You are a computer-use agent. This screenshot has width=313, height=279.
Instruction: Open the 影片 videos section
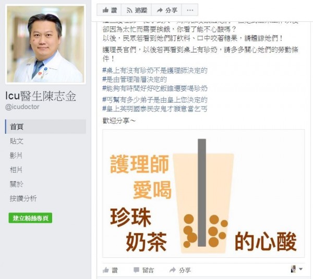point(16,155)
